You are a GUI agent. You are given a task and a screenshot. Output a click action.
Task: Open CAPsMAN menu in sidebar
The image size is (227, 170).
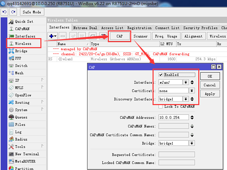(27, 29)
